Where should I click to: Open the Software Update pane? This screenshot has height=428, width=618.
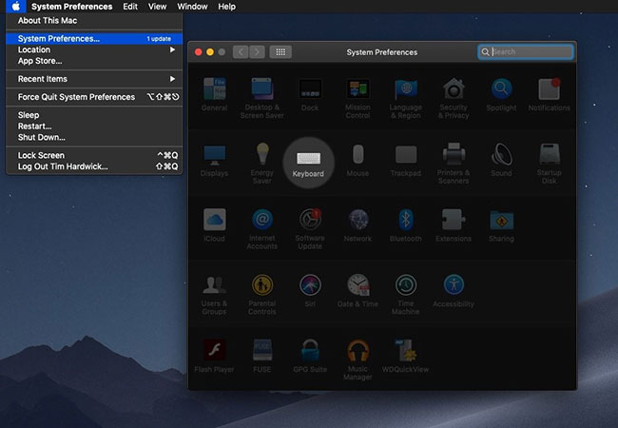pos(309,224)
